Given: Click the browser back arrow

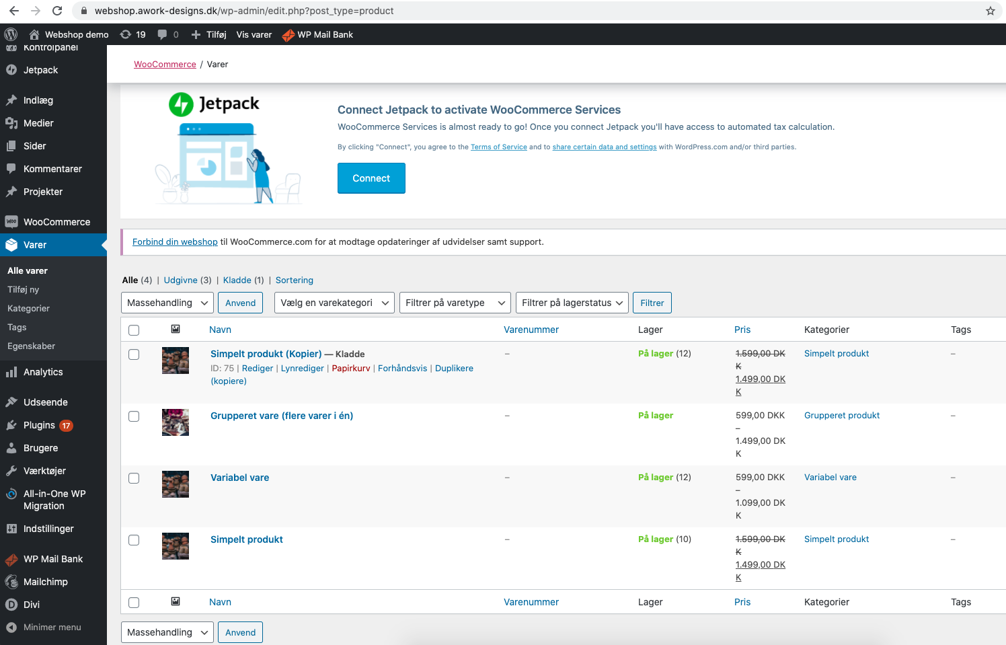Looking at the screenshot, I should tap(14, 11).
